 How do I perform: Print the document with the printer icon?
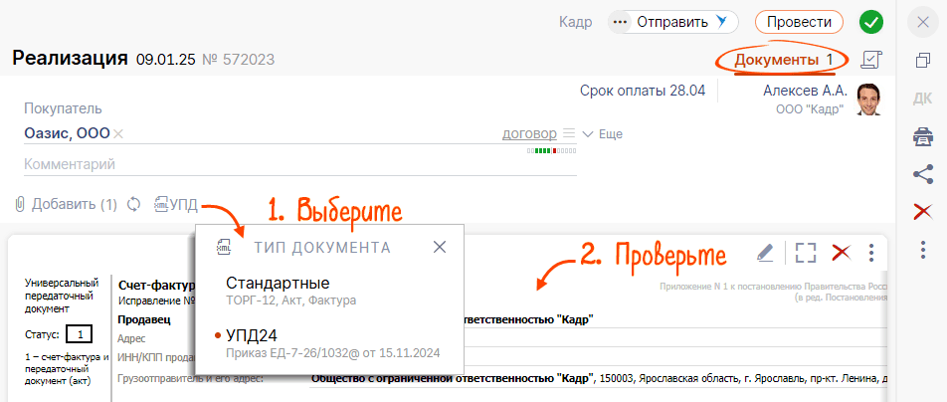[922, 136]
